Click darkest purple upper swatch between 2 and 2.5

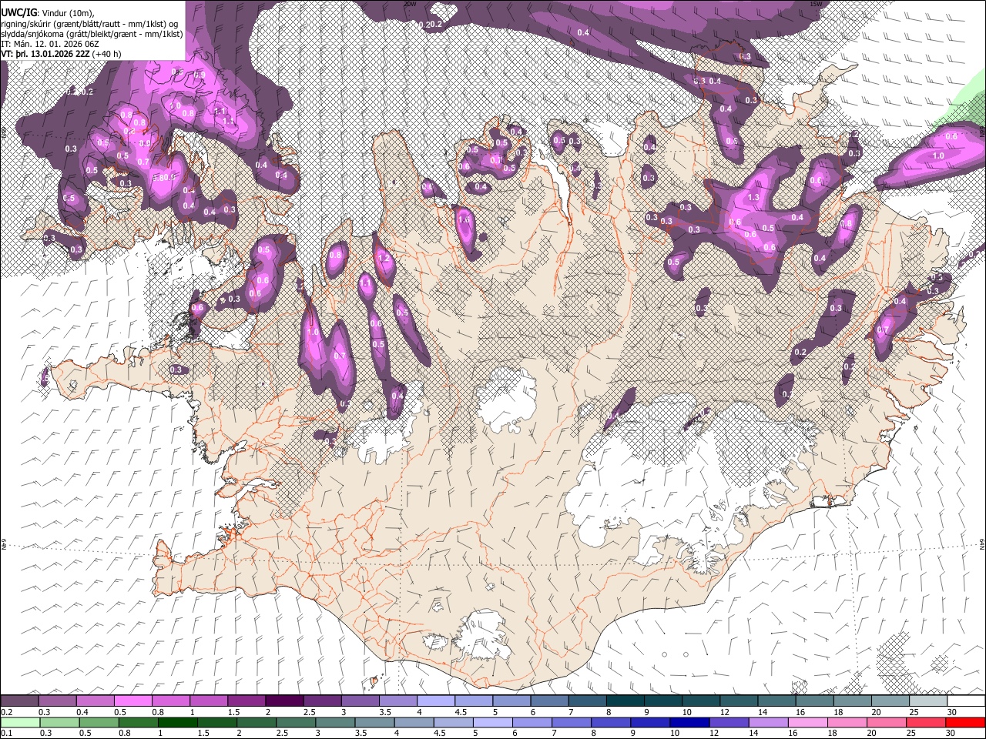click(x=284, y=701)
